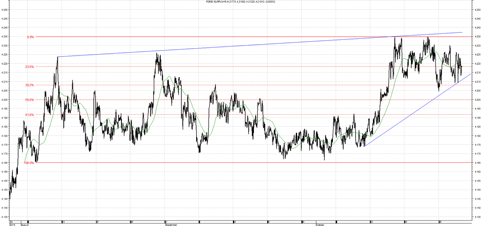
Task: Click the 61.8% Fibonacci retracement label
Action: 30,115
